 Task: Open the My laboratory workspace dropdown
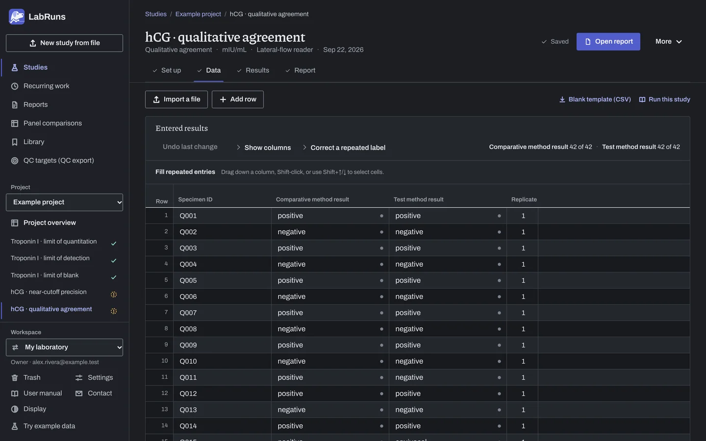point(64,347)
